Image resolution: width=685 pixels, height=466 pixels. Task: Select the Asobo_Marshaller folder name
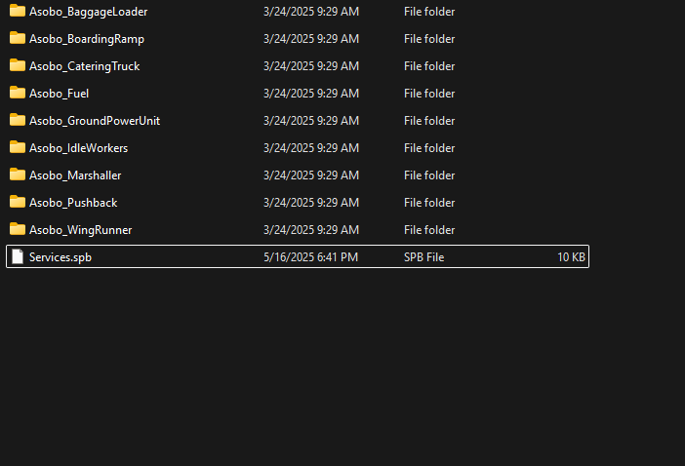(75, 175)
